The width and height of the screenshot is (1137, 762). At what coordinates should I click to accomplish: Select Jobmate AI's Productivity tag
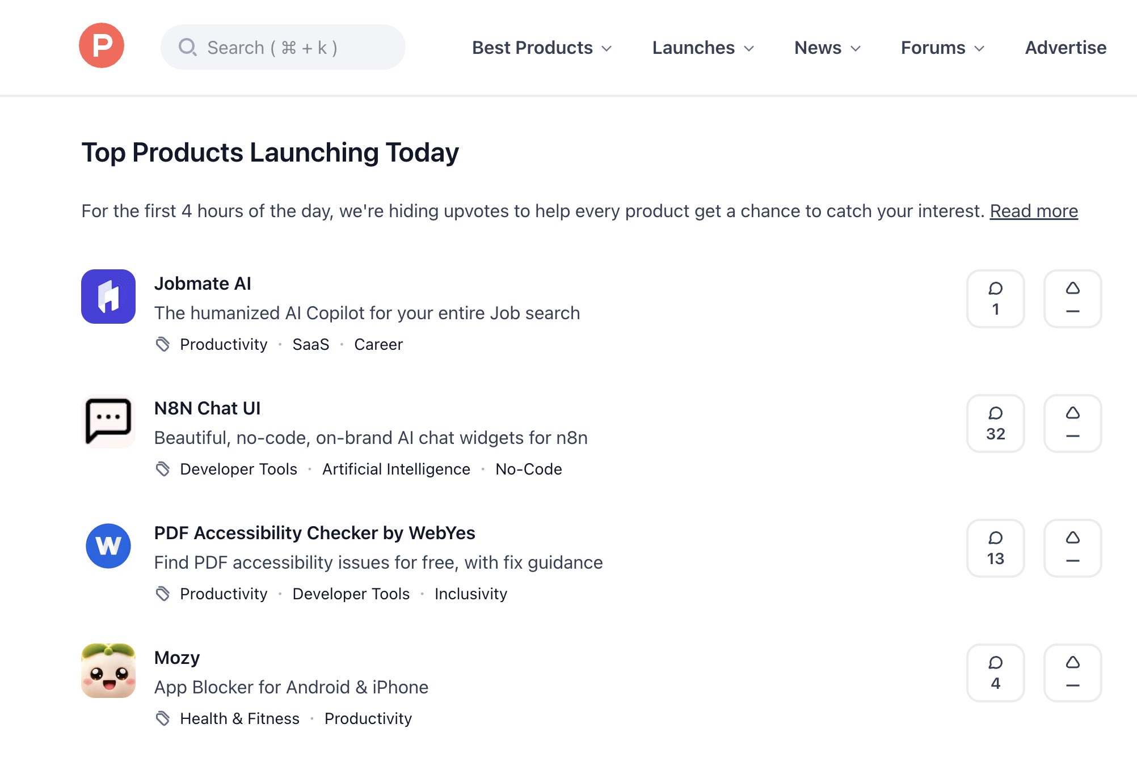point(224,344)
